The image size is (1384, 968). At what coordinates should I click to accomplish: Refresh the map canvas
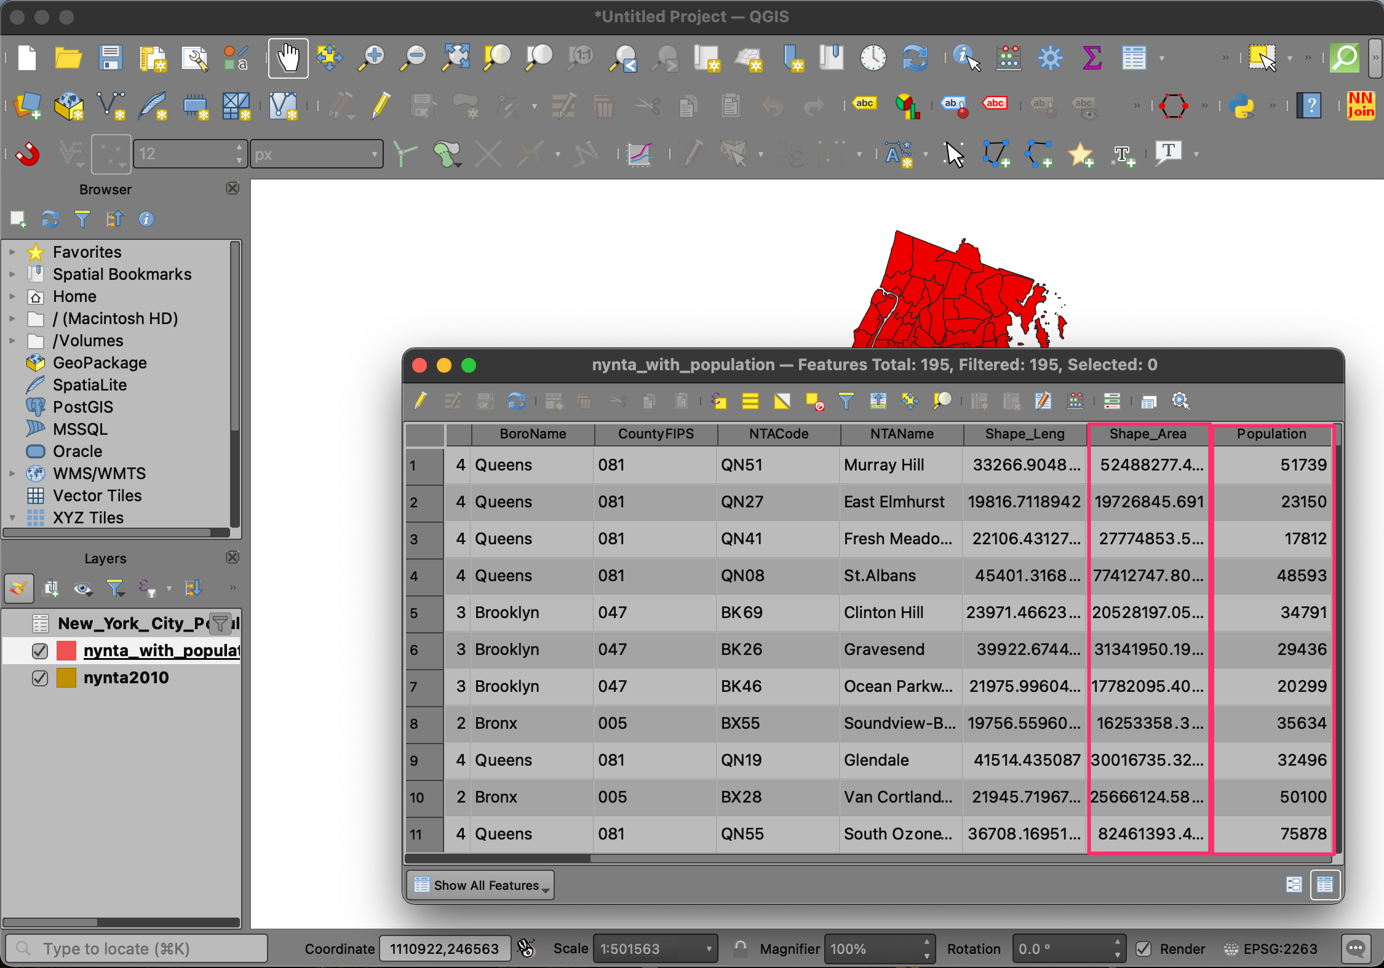pos(915,58)
